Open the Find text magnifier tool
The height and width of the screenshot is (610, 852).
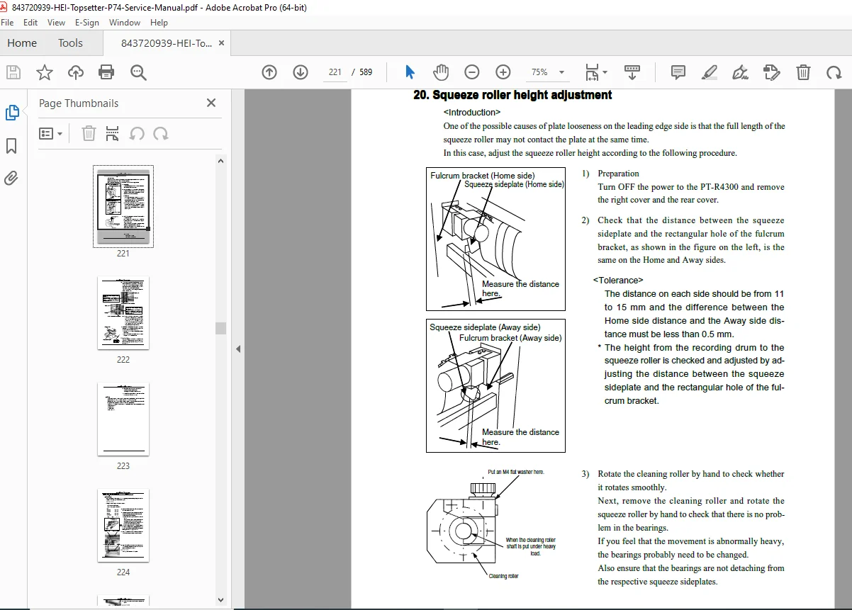(x=138, y=72)
